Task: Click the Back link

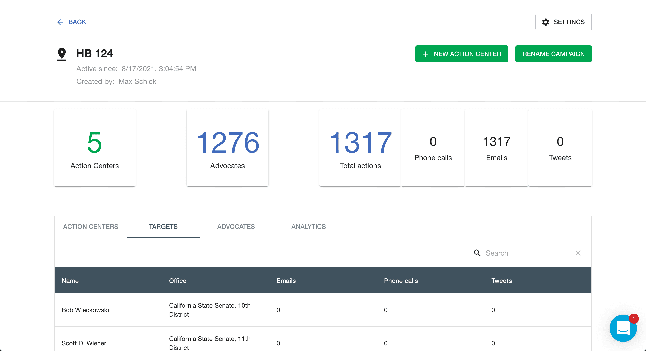Action: [x=71, y=22]
